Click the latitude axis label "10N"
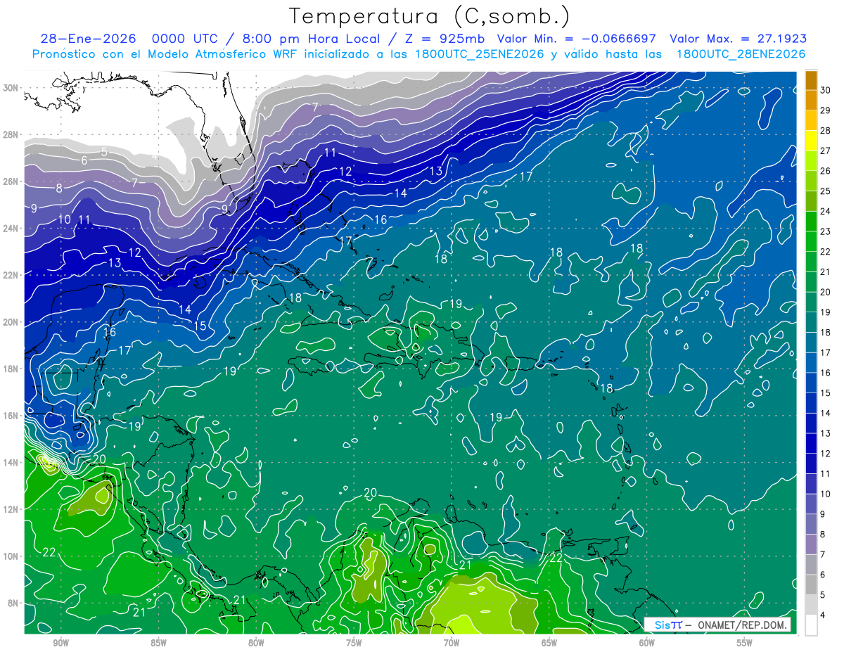This screenshot has width=844, height=652. point(11,556)
